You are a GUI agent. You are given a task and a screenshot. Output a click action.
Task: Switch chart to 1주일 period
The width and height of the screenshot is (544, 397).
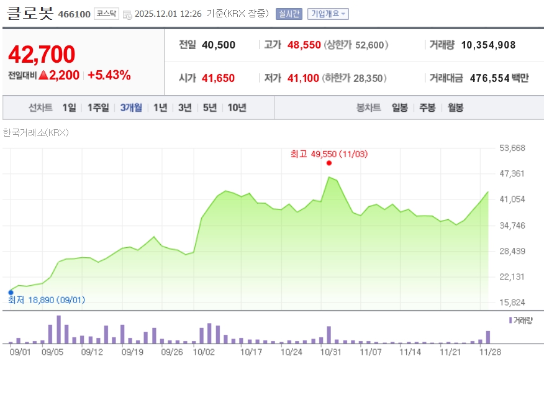coord(98,107)
